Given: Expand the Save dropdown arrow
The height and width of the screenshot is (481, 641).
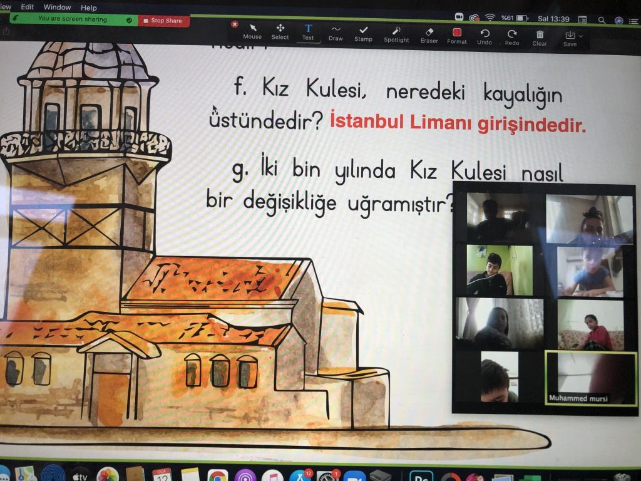Looking at the screenshot, I should [581, 36].
